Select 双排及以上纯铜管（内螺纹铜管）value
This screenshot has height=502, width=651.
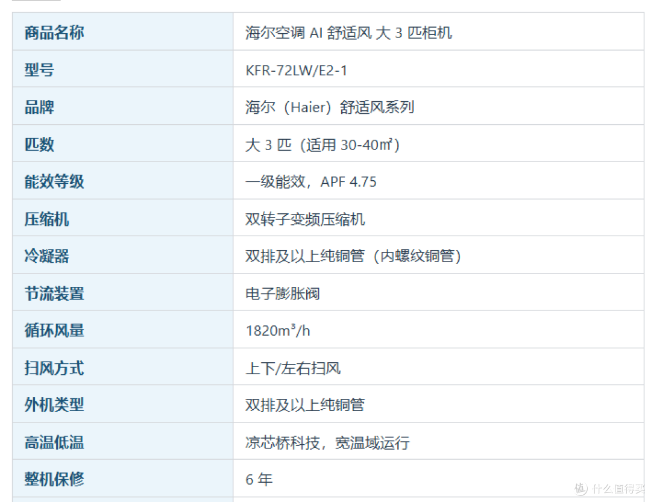click(353, 256)
